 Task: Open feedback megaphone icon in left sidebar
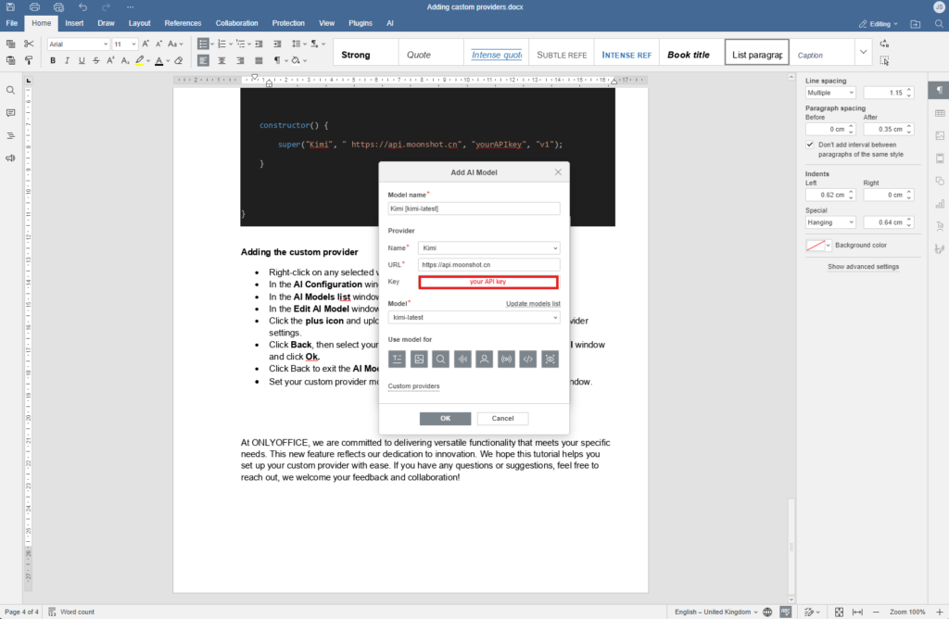[10, 158]
